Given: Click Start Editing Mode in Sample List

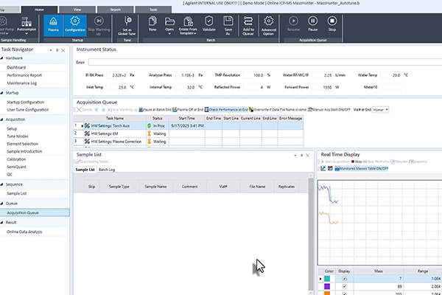Looking at the screenshot, I should click(91, 162).
